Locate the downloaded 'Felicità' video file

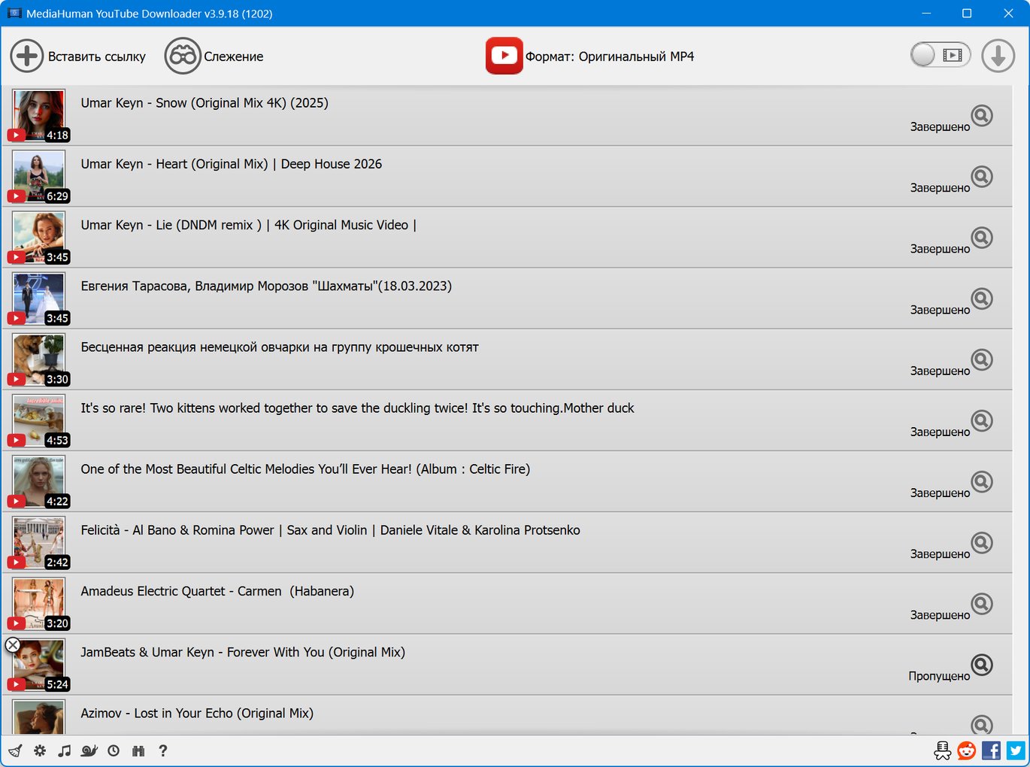tap(982, 542)
